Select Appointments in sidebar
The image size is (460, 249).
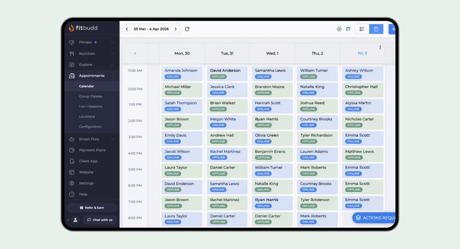coord(92,76)
